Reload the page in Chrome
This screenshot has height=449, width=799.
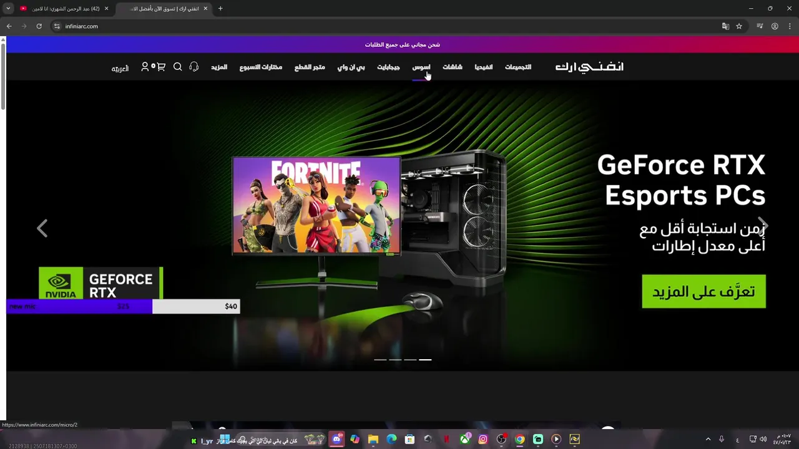coord(39,26)
